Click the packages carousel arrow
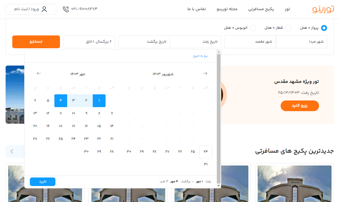Image resolution: width=339 pixels, height=202 pixels. pyautogui.click(x=12, y=151)
